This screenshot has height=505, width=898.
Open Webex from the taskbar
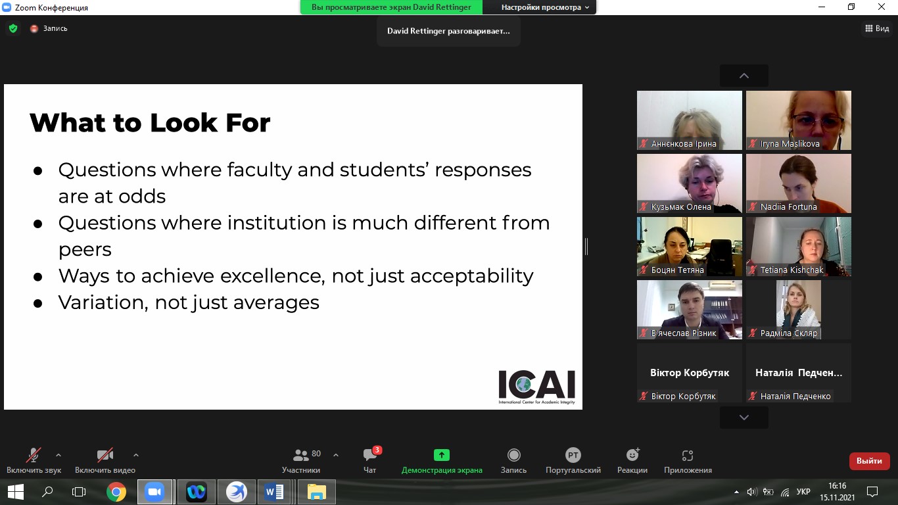[196, 491]
